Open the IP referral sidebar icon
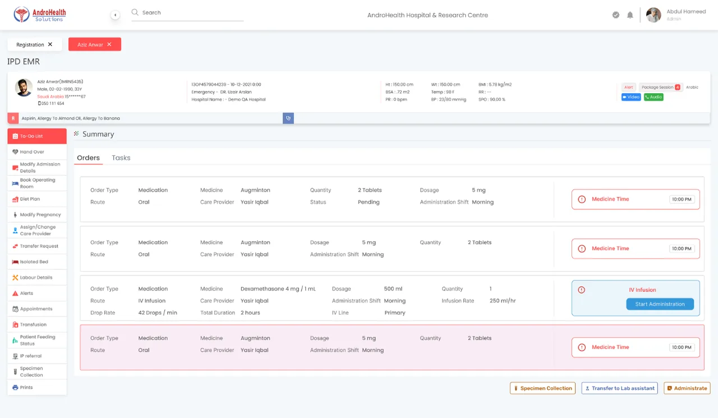 [x=15, y=356]
